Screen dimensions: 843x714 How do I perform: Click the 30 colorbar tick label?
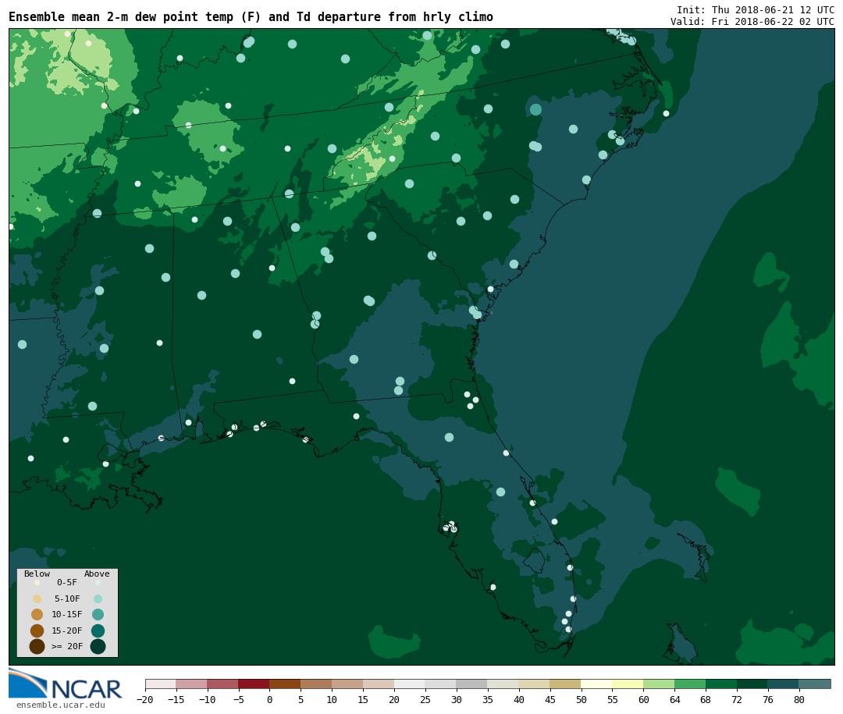pyautogui.click(x=457, y=699)
